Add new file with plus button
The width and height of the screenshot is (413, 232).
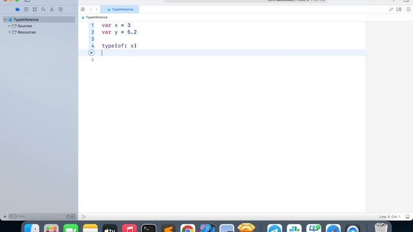pyautogui.click(x=5, y=217)
